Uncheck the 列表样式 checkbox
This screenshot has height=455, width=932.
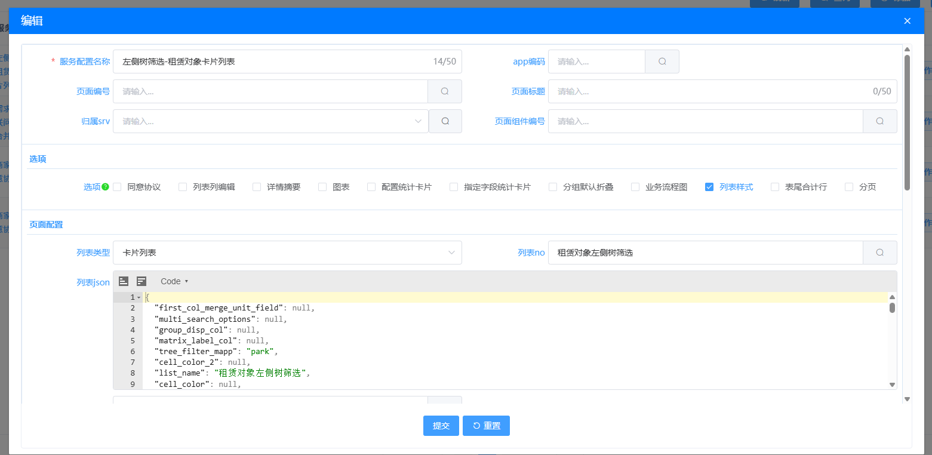click(709, 187)
